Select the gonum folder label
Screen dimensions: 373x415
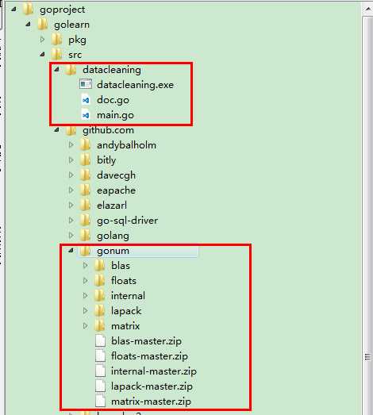tap(113, 251)
